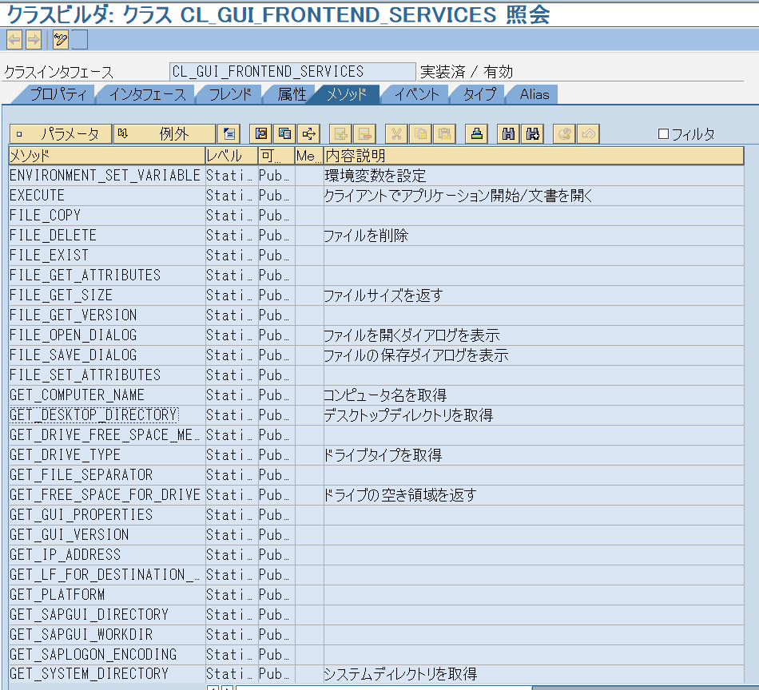Select the blue detail view icon beside 例外
This screenshot has width=759, height=690.
tap(228, 133)
